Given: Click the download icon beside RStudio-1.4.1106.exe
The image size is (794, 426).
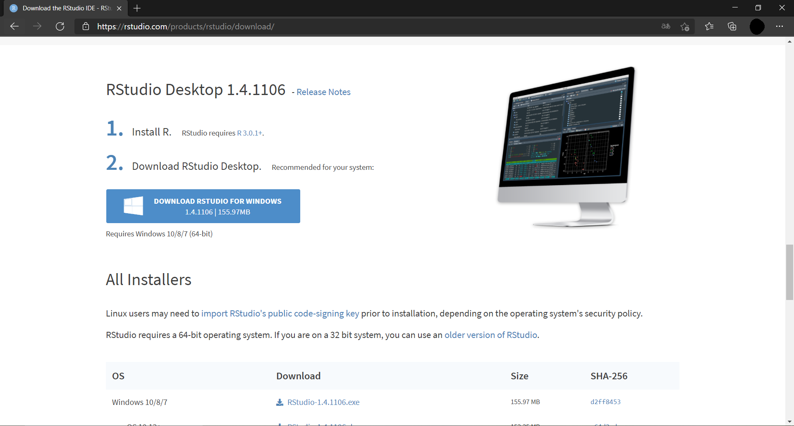Looking at the screenshot, I should pyautogui.click(x=280, y=402).
